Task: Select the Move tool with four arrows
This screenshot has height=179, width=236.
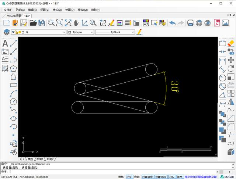Action: (x=231, y=60)
